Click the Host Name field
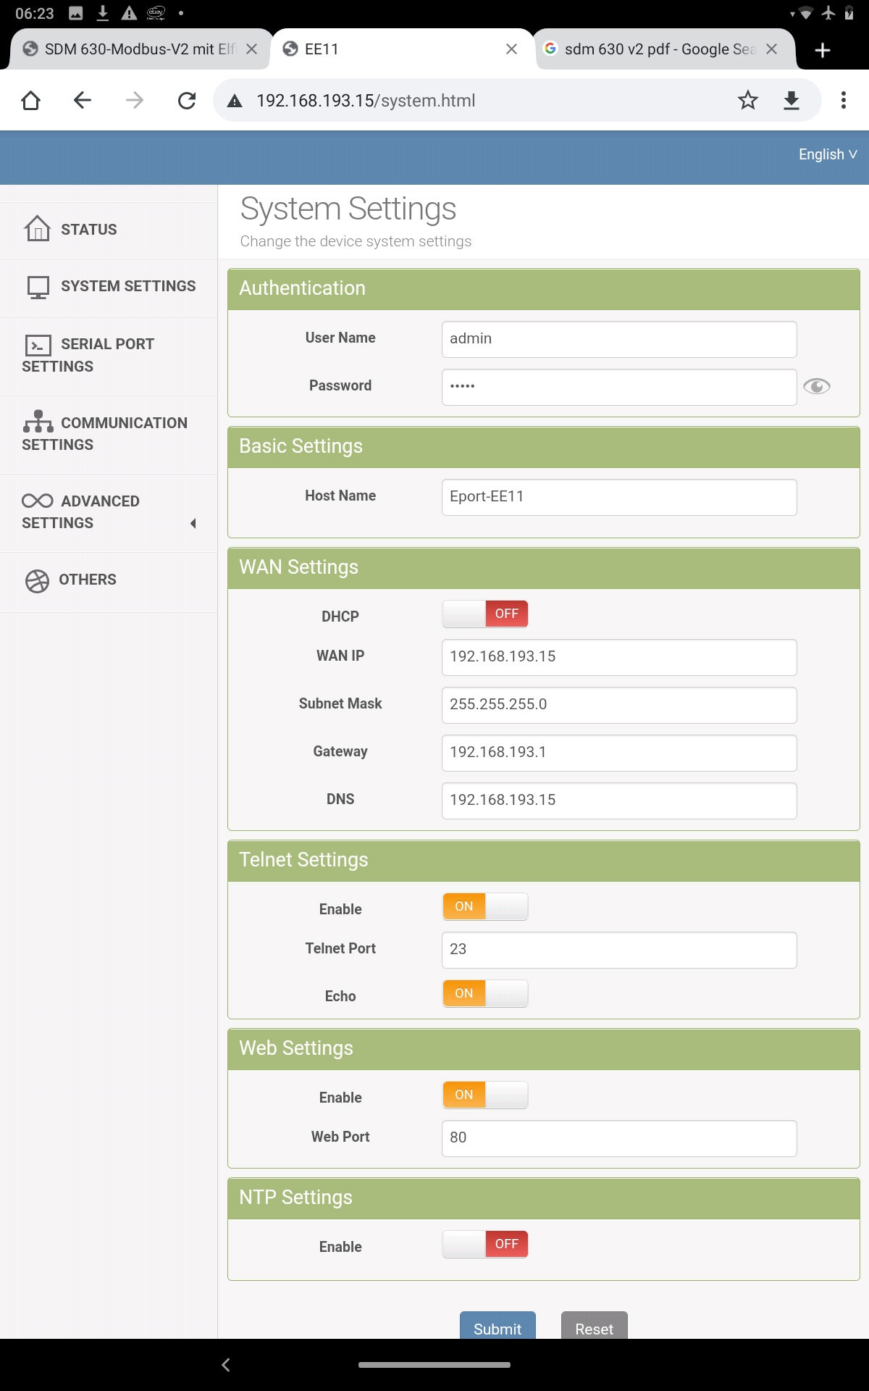The image size is (869, 1391). pos(619,497)
